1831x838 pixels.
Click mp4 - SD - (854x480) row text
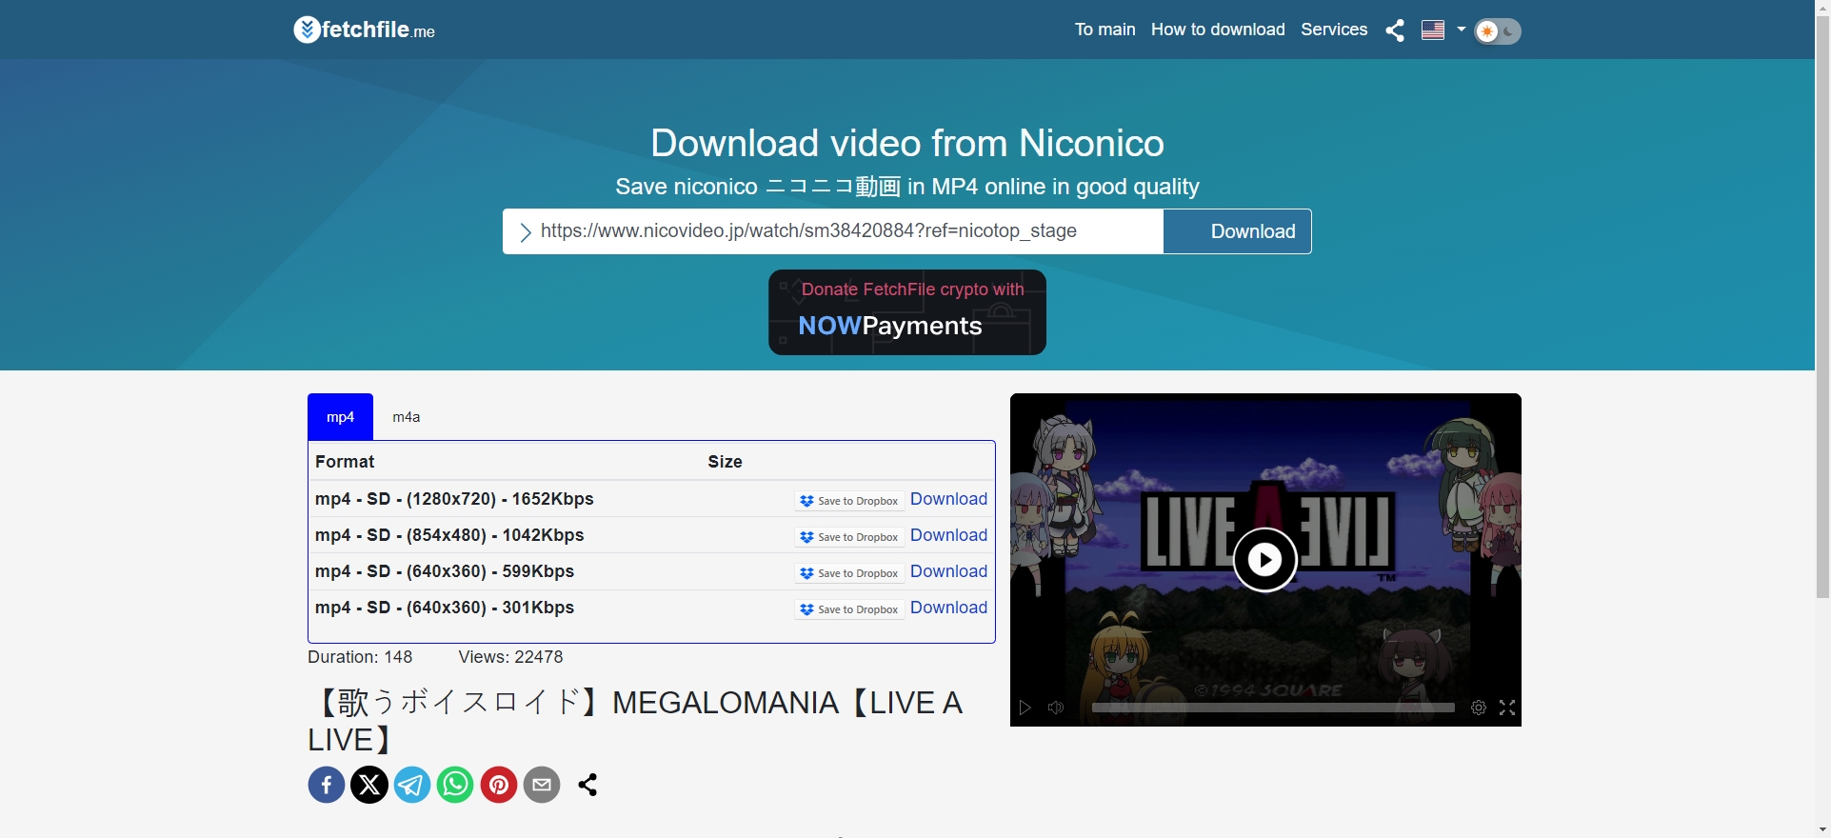coord(449,535)
